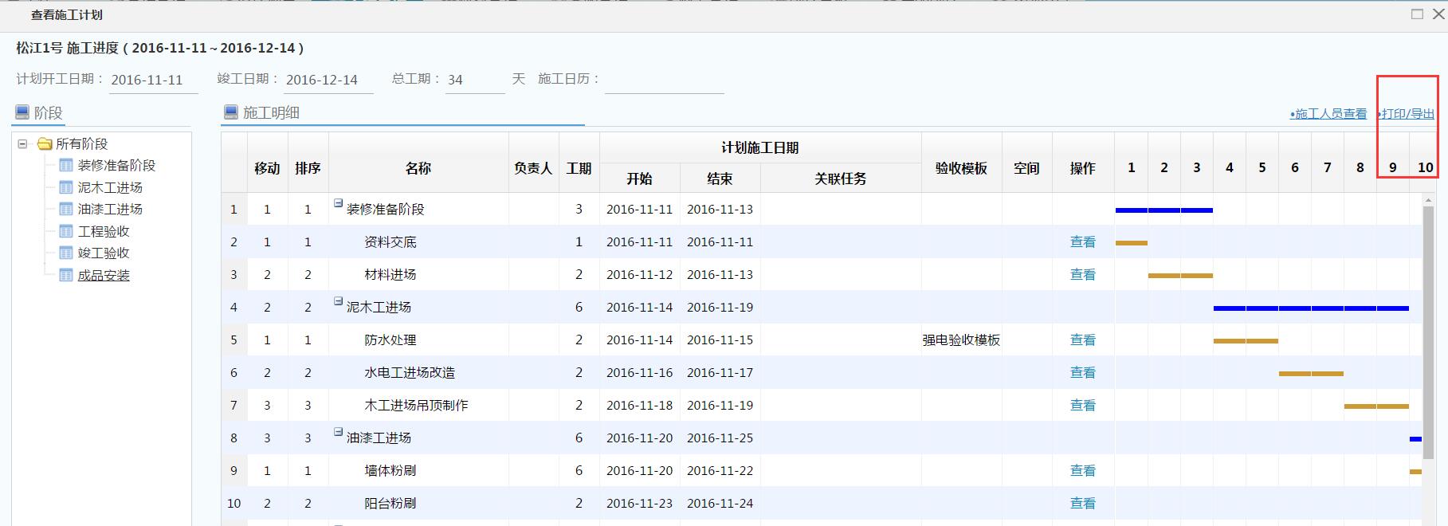The height and width of the screenshot is (526, 1448).
Task: Select the 成品安装 stage in the tree
Action: coord(104,276)
